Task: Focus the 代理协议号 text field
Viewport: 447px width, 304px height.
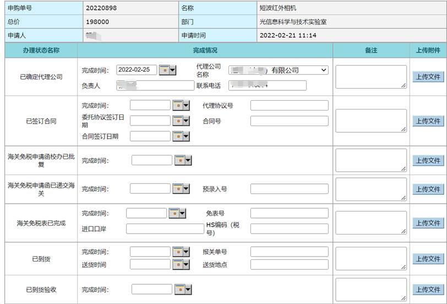Action: pos(289,105)
